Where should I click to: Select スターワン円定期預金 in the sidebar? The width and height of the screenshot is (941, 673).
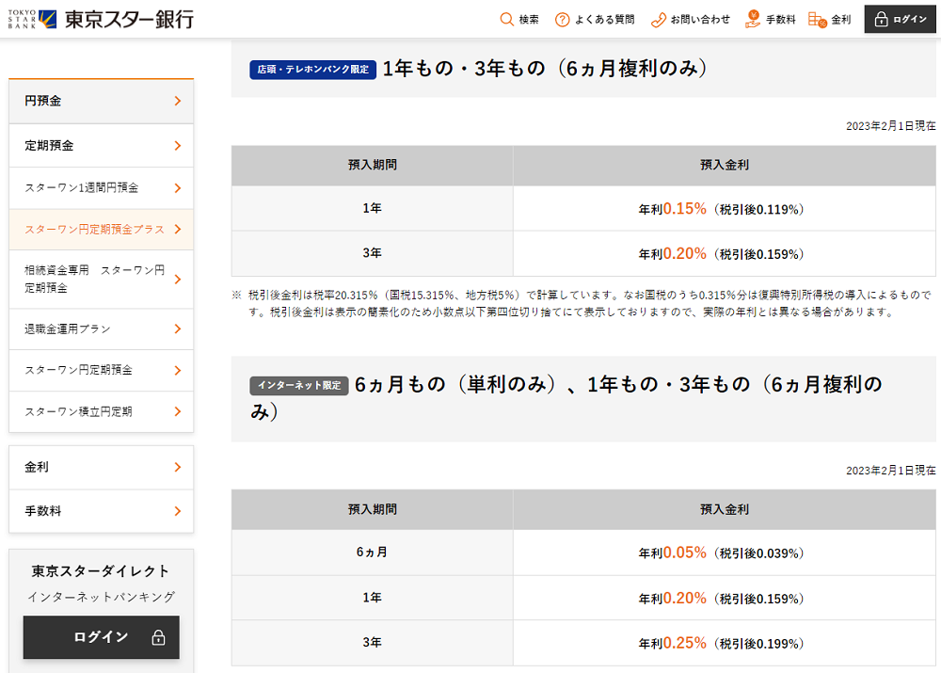click(x=102, y=371)
